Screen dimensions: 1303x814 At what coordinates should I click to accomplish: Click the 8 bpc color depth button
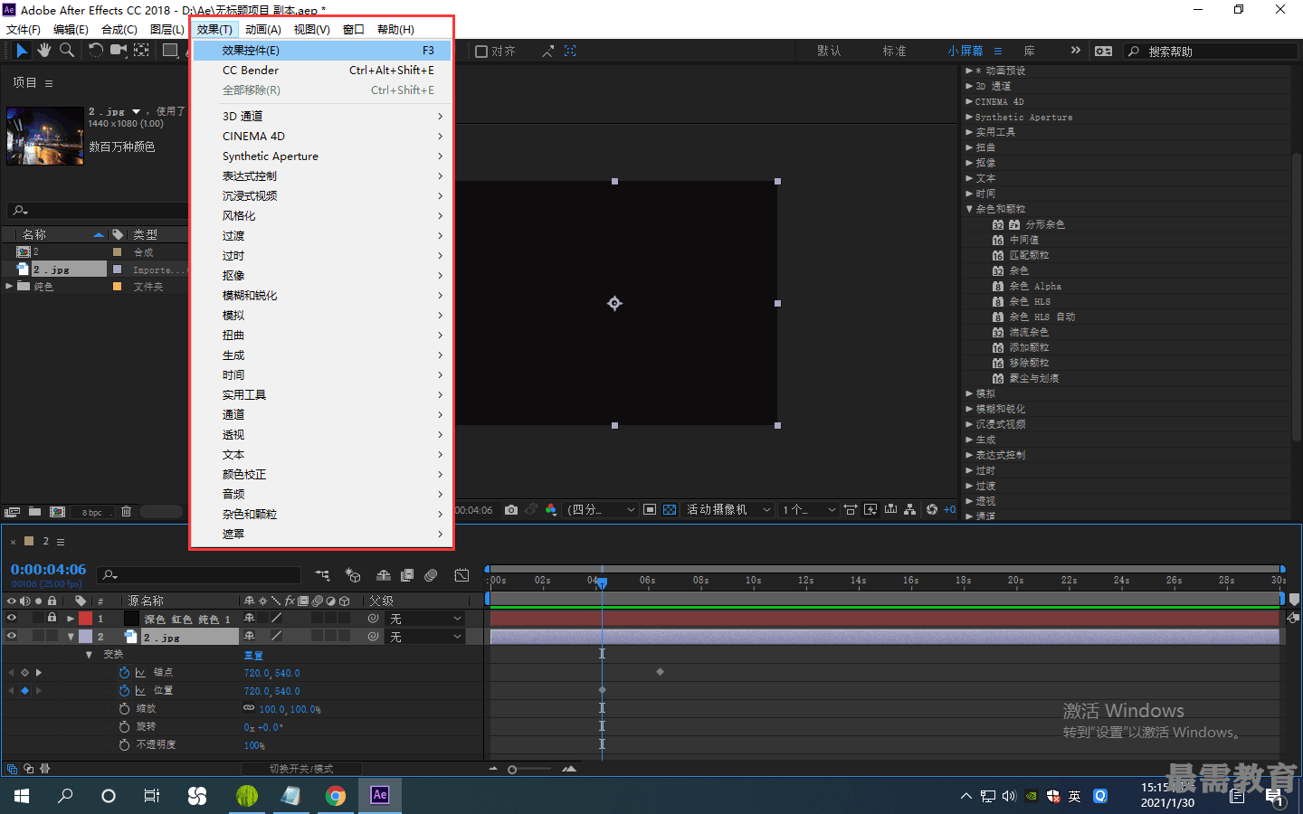(x=91, y=512)
